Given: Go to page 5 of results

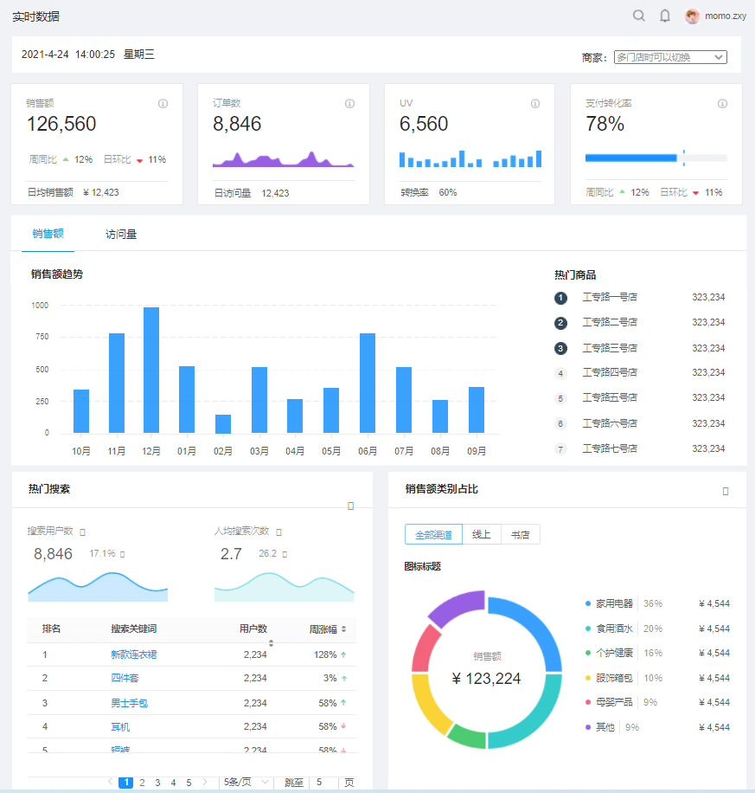Looking at the screenshot, I should click(x=189, y=783).
